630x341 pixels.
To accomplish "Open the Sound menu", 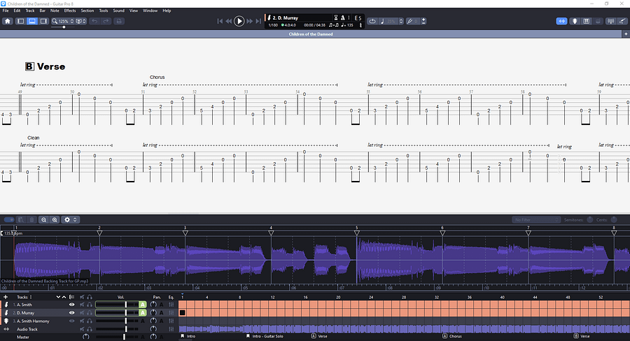I will (x=118, y=11).
